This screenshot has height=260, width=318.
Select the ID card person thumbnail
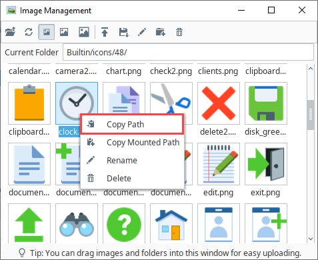(219, 223)
